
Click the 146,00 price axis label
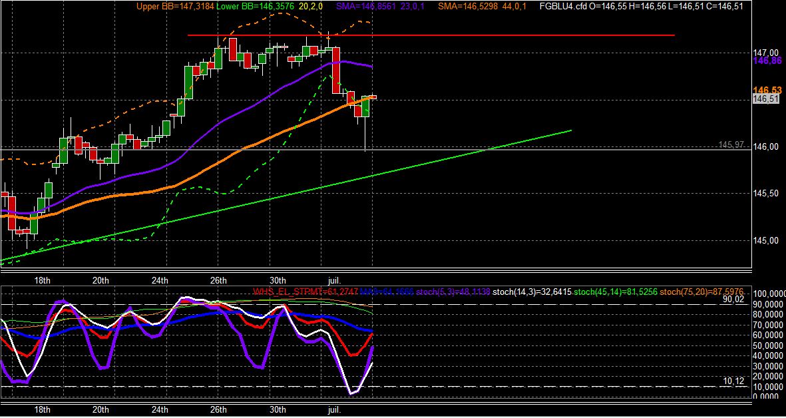(767, 146)
